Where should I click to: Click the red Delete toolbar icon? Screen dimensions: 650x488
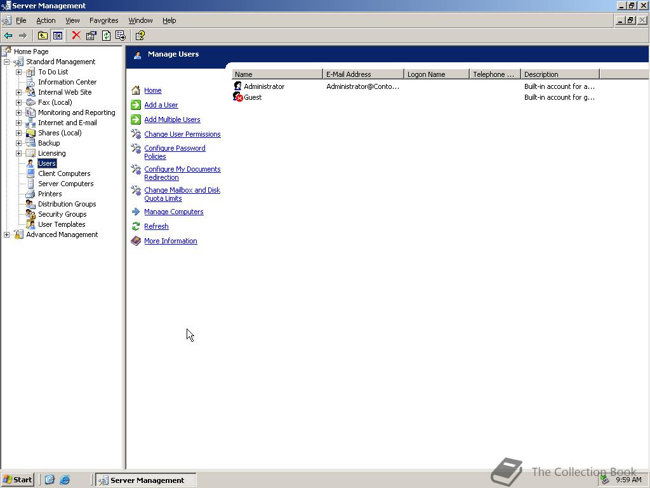click(x=76, y=36)
